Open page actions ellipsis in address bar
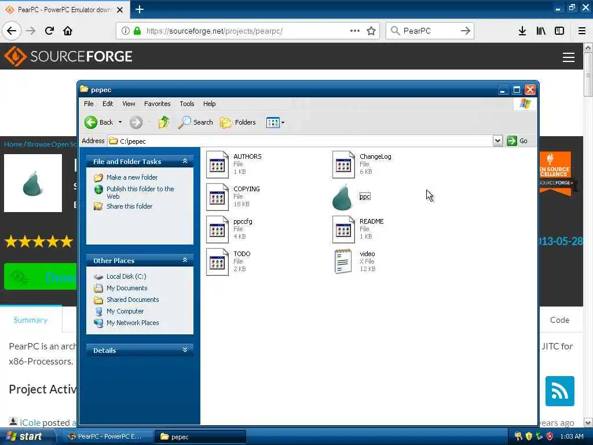The height and width of the screenshot is (445, 593). tap(355, 31)
